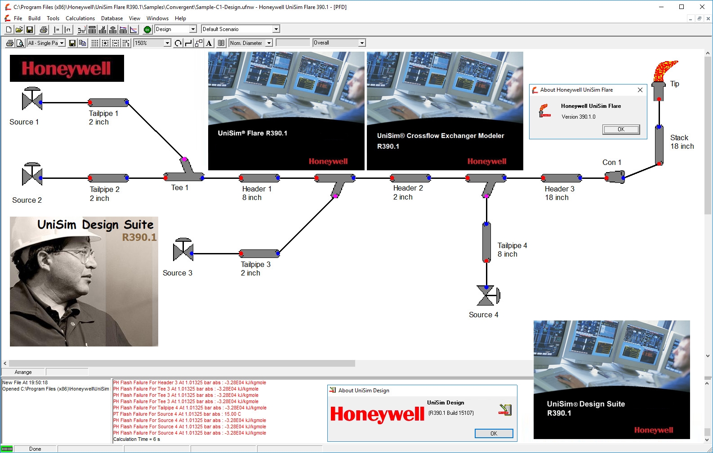
Task: Click the 'Header 2' label
Action: [408, 188]
